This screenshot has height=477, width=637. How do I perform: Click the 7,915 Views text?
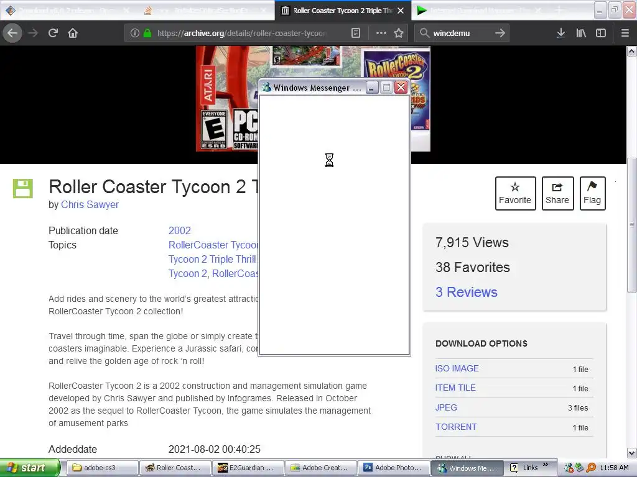pyautogui.click(x=472, y=243)
